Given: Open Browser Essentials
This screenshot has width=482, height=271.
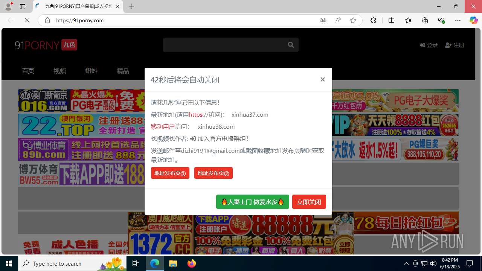Looking at the screenshot, I should (441, 20).
